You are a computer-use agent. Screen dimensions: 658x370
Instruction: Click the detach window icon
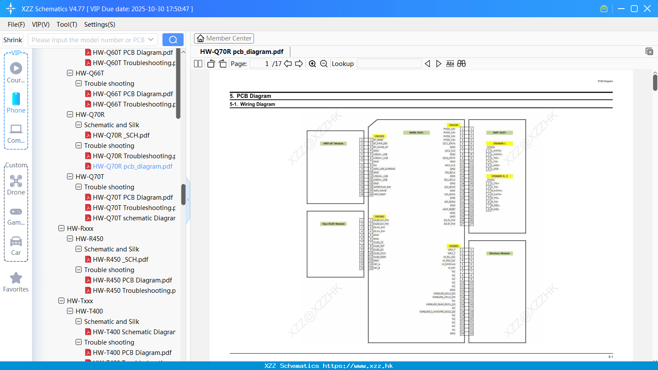pos(649,51)
